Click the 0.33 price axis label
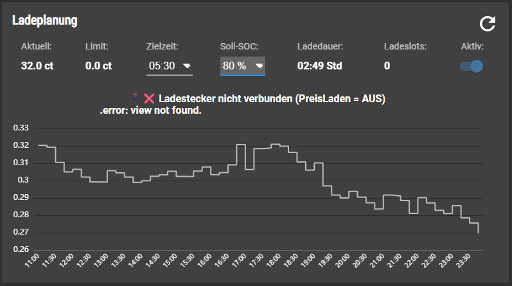The image size is (512, 286). [x=21, y=128]
